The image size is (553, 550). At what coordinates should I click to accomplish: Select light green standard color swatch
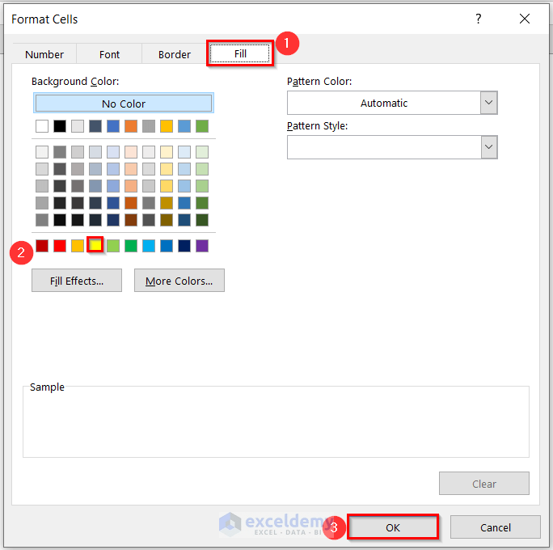[113, 246]
